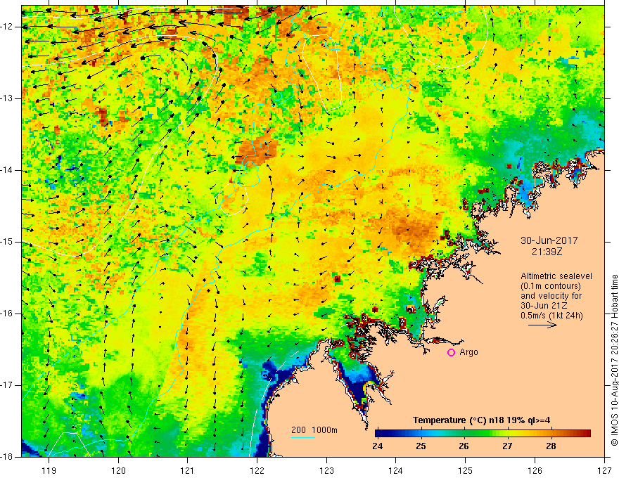Click longitude axis label '121'

coord(188,470)
